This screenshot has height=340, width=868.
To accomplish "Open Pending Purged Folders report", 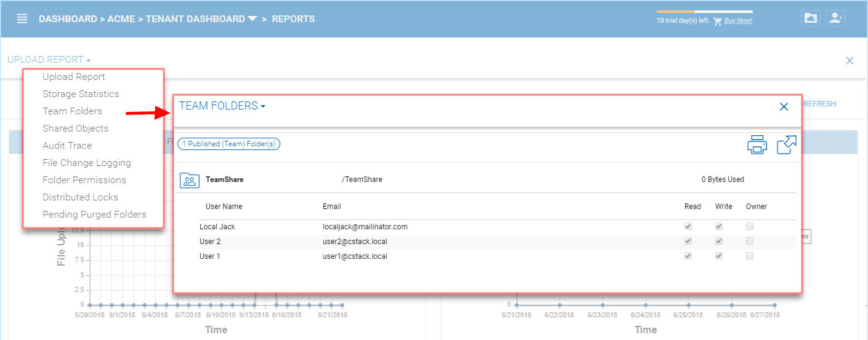I will [94, 215].
